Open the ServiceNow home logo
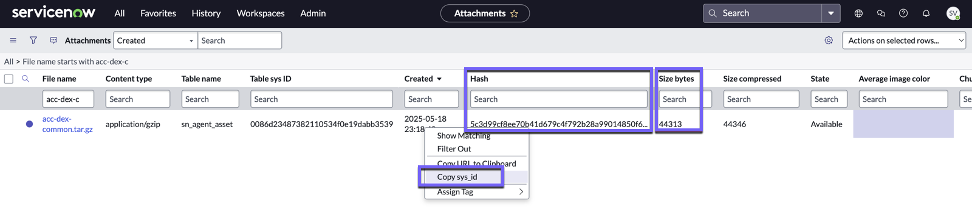 (53, 12)
